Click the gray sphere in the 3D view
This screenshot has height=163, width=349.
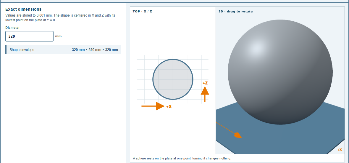click(280, 72)
